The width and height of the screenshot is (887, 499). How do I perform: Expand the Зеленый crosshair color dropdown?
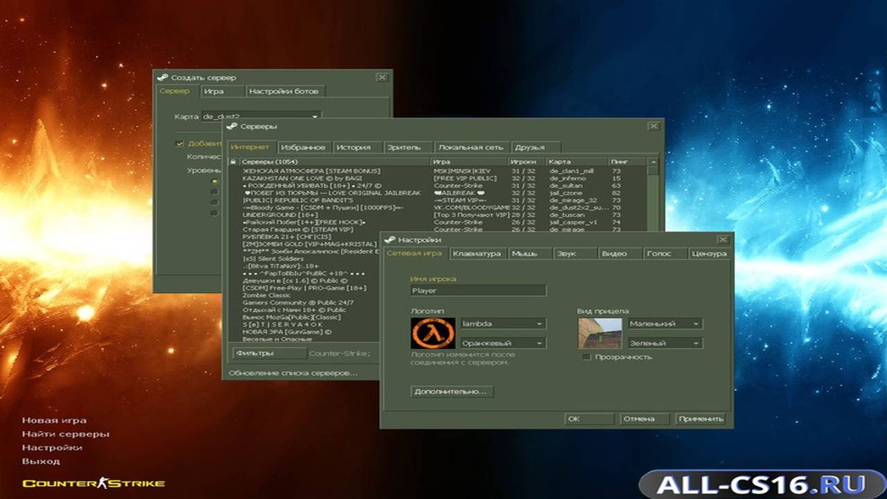[x=665, y=343]
